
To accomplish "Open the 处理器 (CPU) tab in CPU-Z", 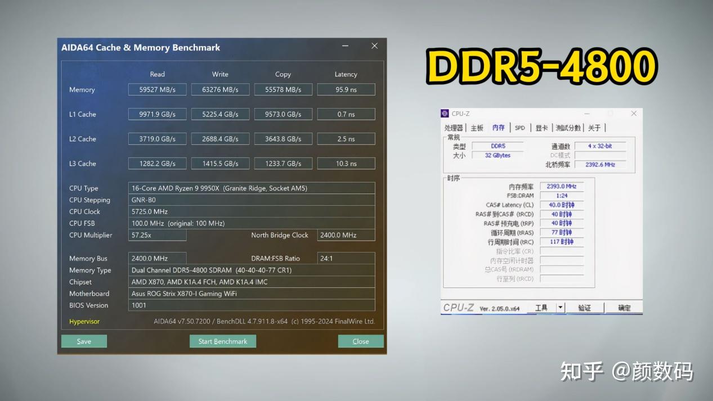I will [454, 128].
